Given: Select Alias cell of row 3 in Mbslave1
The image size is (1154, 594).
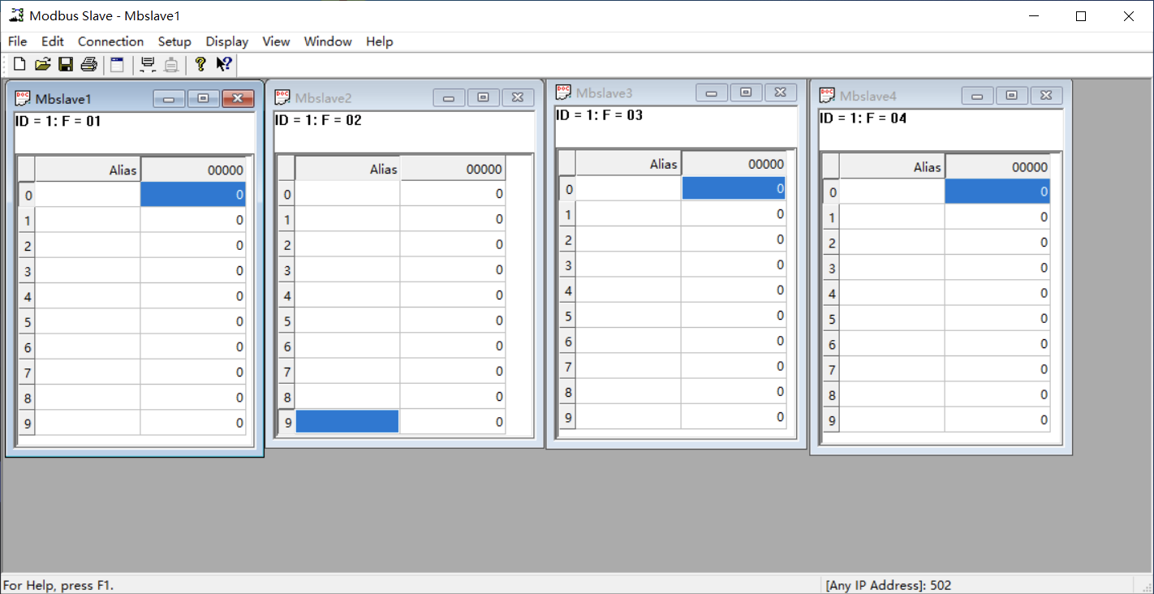Looking at the screenshot, I should click(88, 271).
